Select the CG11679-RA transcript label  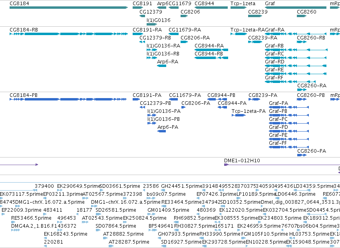click(x=185, y=30)
